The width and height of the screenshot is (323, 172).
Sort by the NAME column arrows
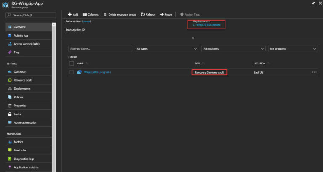tap(87, 64)
